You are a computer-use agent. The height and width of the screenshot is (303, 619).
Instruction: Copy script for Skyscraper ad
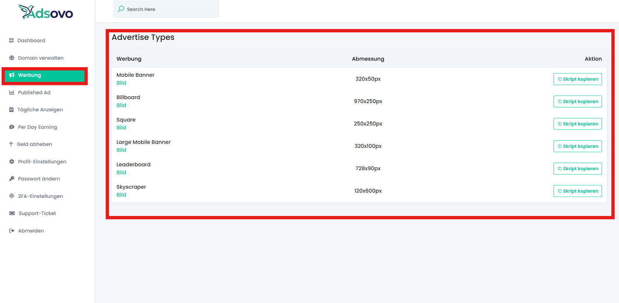[577, 191]
